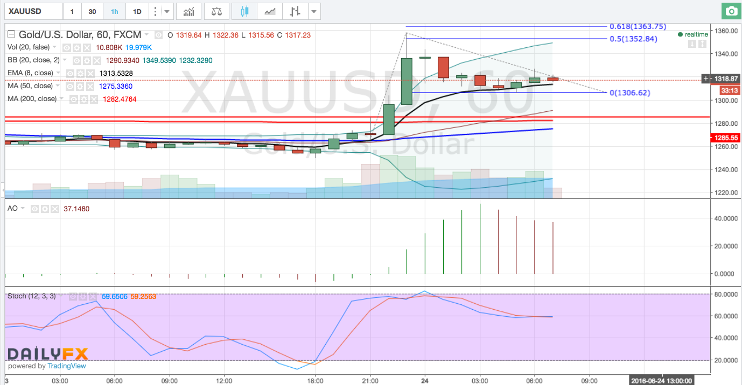Take a chart snapshot with the camera button
Image resolution: width=742 pixels, height=385 pixels.
[x=731, y=11]
